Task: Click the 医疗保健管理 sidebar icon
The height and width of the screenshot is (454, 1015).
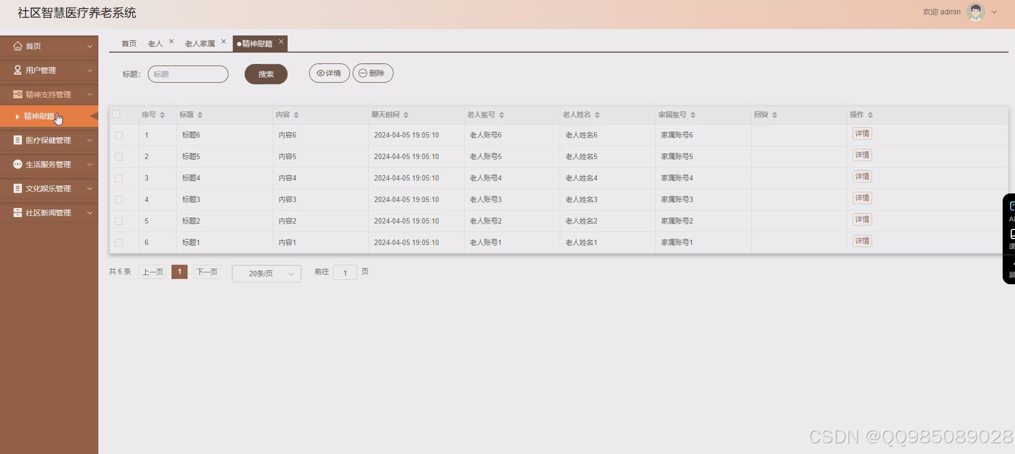Action: 18,140
